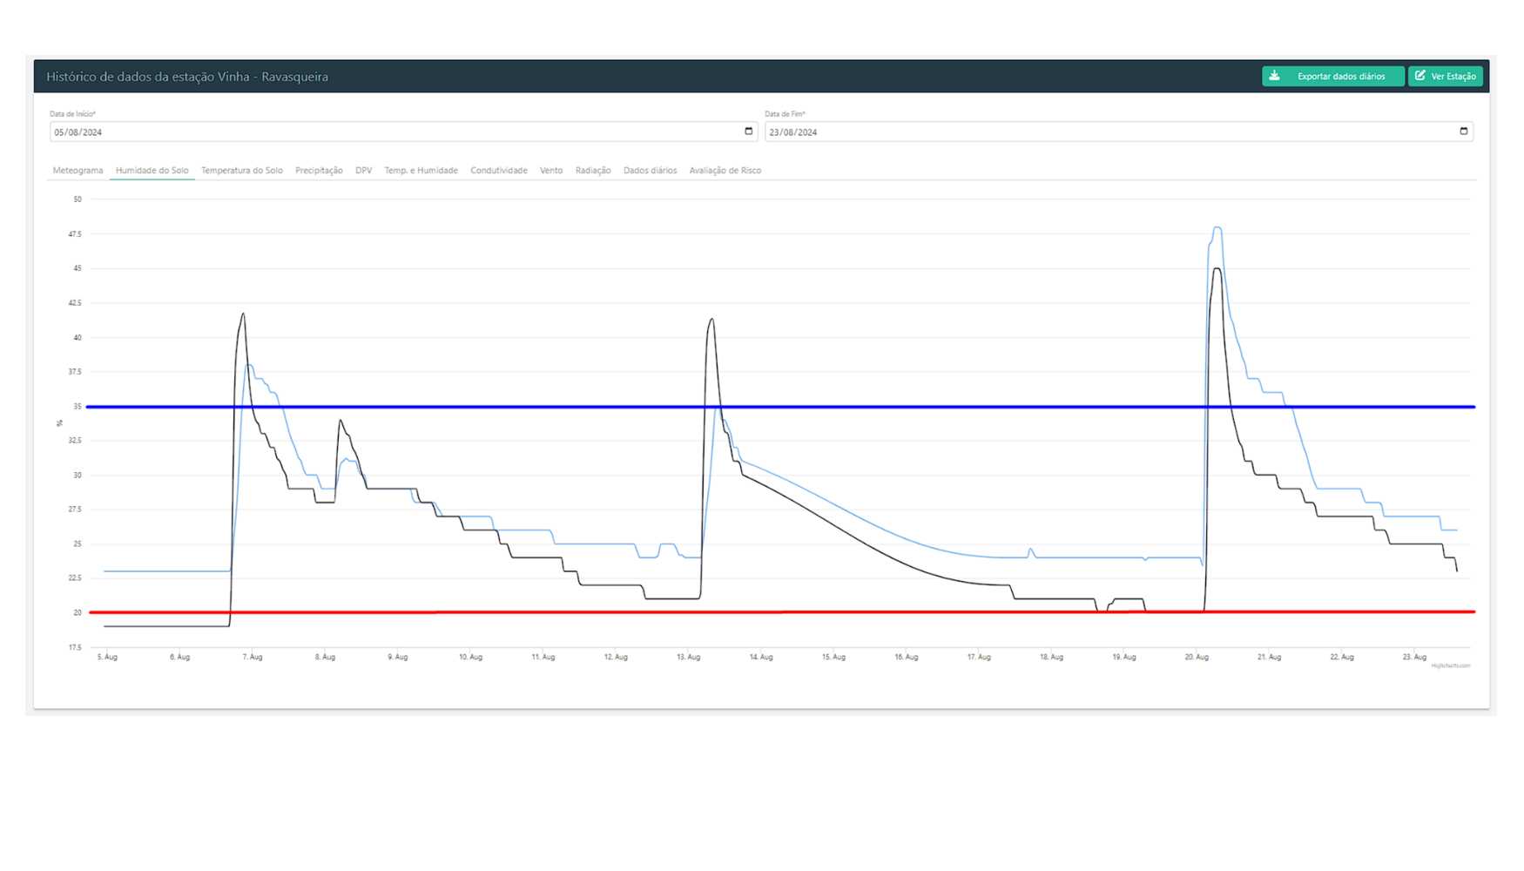Click the Data de Início date field

pos(392,132)
